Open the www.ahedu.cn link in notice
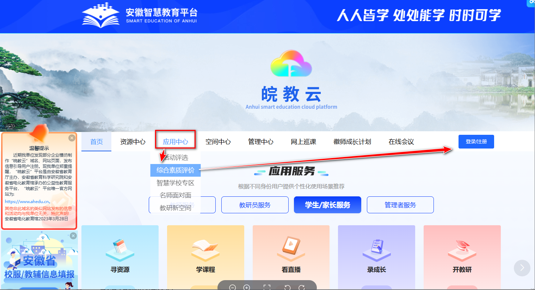This screenshot has height=290, width=535. pos(27,202)
